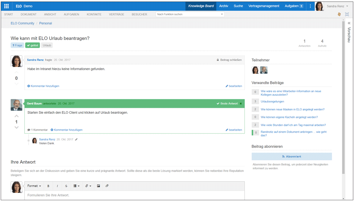Open the Archiv tab
Image resolution: width=354 pixels, height=202 pixels.
point(224,6)
